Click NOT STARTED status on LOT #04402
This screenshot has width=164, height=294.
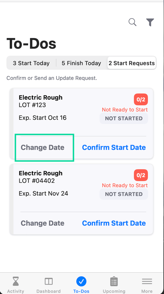coord(124,194)
